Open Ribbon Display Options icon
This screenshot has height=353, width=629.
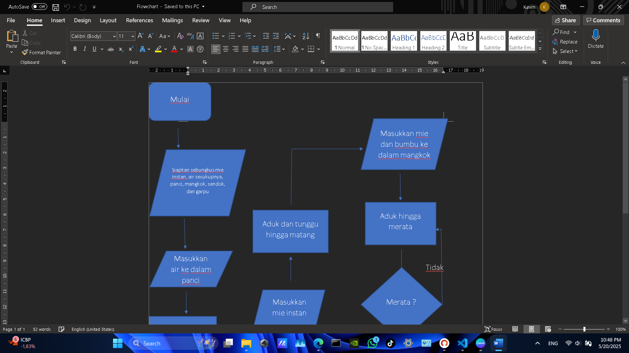pos(563,7)
